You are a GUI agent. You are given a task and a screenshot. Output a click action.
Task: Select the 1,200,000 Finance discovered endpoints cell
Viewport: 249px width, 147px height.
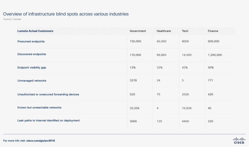click(x=215, y=55)
